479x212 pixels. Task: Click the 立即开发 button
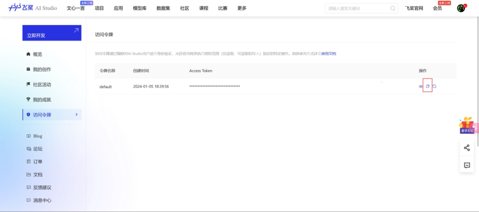51,33
